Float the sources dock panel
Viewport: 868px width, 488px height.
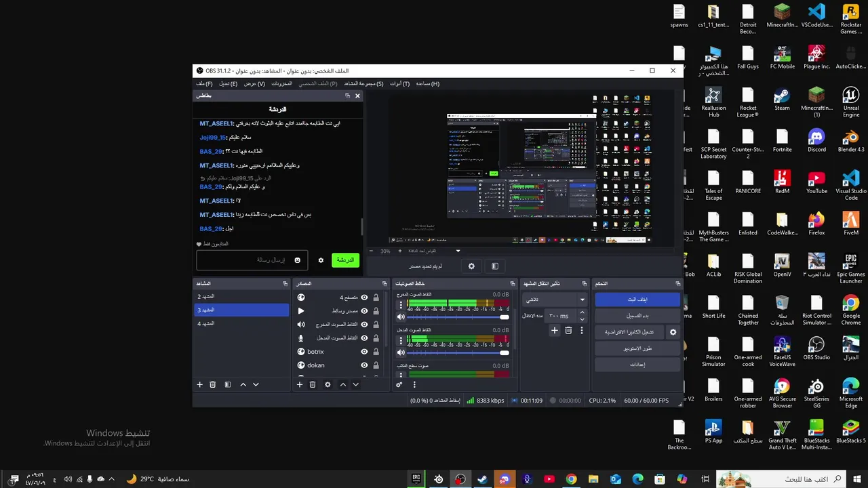[384, 283]
